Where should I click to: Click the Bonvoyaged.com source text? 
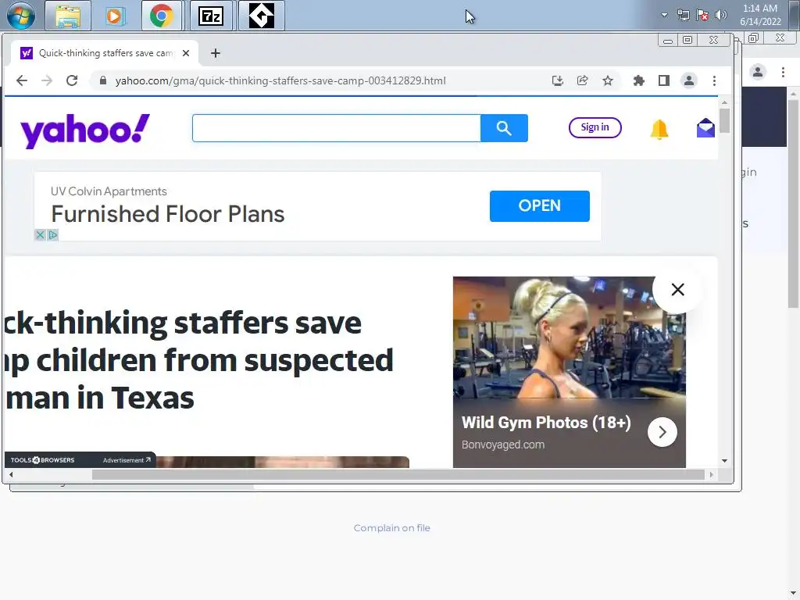click(503, 445)
